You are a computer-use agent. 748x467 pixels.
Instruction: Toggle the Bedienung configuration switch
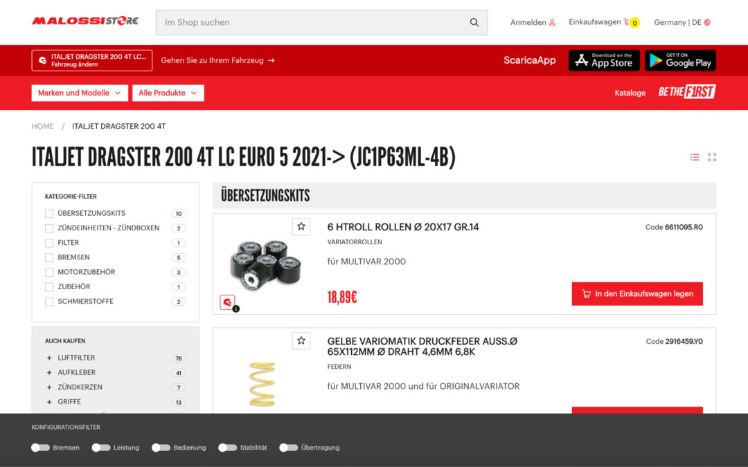[161, 448]
